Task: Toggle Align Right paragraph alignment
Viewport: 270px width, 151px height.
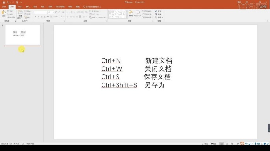Action: [74, 16]
